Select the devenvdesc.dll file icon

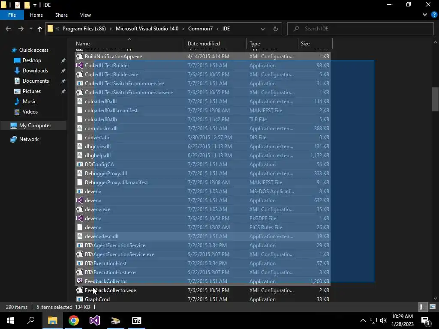pyautogui.click(x=79, y=236)
